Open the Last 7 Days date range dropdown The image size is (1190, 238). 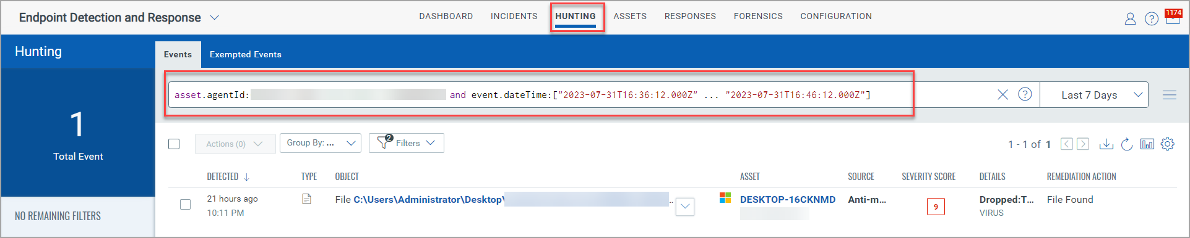(x=1094, y=95)
